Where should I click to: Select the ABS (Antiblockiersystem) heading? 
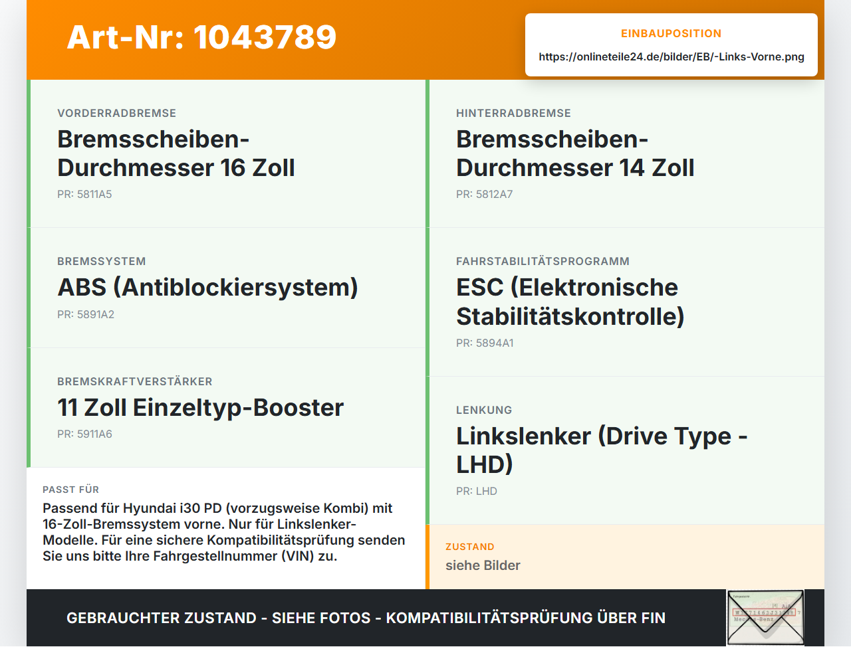click(207, 288)
